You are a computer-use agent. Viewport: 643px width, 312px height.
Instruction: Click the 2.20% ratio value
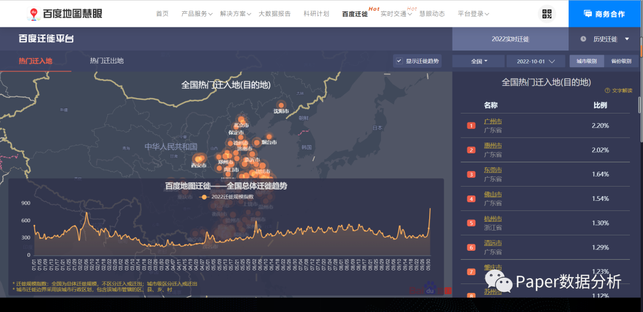[x=600, y=126]
